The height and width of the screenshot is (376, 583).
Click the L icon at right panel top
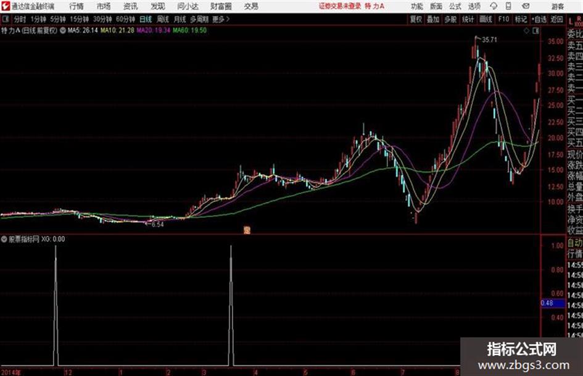pyautogui.click(x=571, y=22)
